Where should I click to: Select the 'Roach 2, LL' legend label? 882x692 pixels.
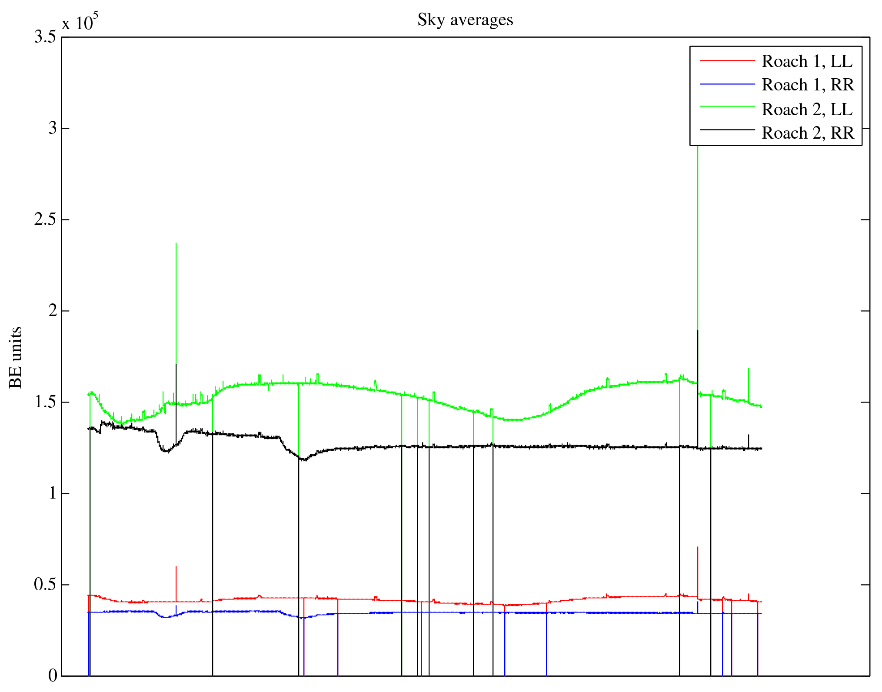point(807,110)
